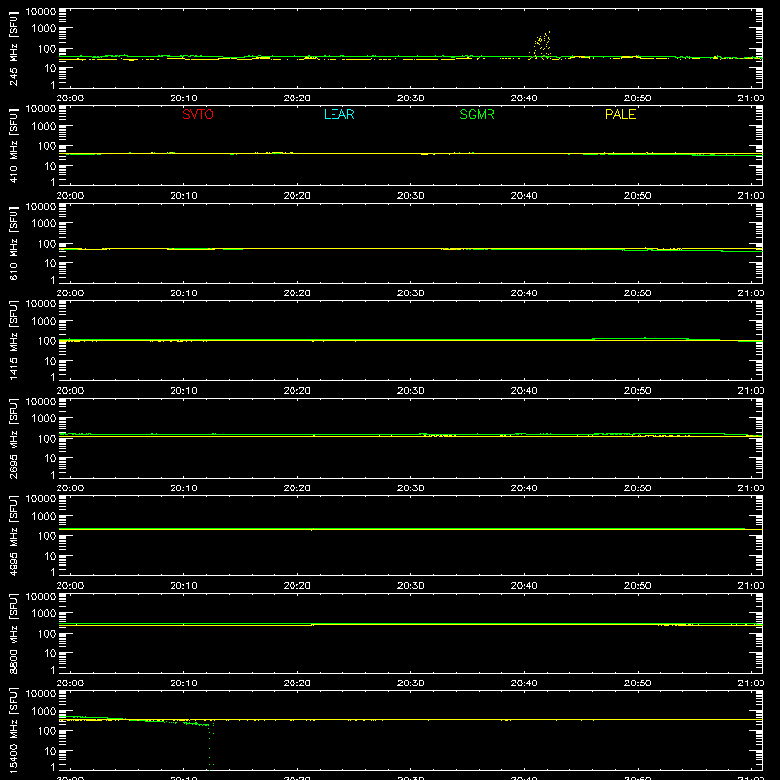
Task: Click the 10 tick value on 15400 MHz axis
Action: click(x=50, y=751)
